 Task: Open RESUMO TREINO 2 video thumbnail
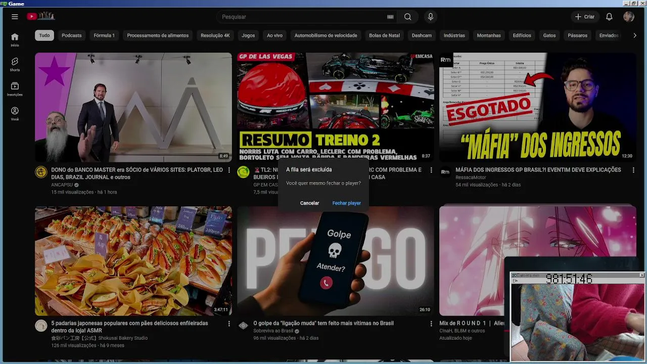point(336,107)
